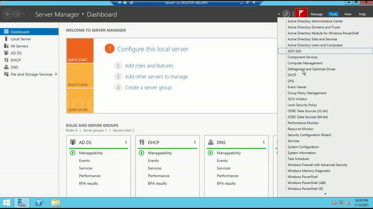
Task: Open File and Storage Services icon
Action: (6, 74)
